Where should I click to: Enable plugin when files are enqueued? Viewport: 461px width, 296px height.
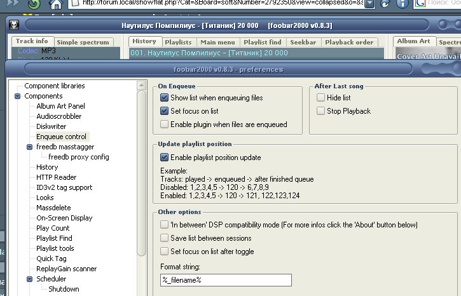(x=164, y=124)
